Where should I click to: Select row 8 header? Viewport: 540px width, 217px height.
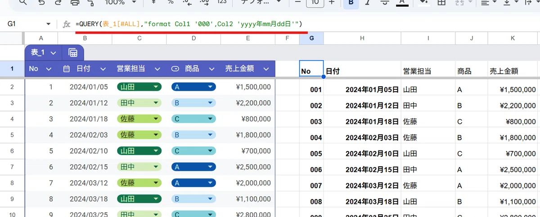(x=12, y=183)
